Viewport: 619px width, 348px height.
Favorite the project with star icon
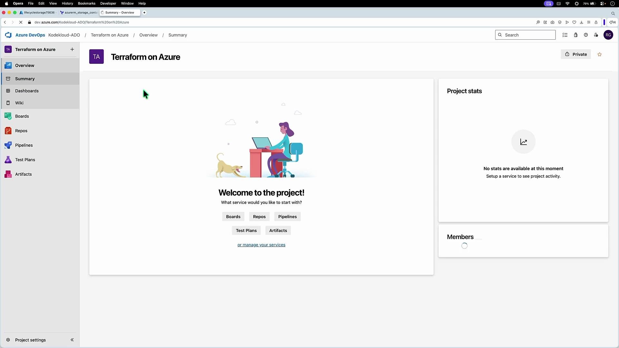point(600,54)
